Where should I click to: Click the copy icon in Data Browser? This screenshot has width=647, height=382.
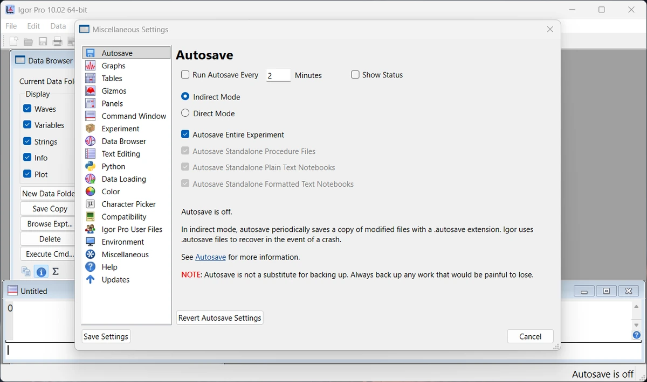click(x=26, y=271)
